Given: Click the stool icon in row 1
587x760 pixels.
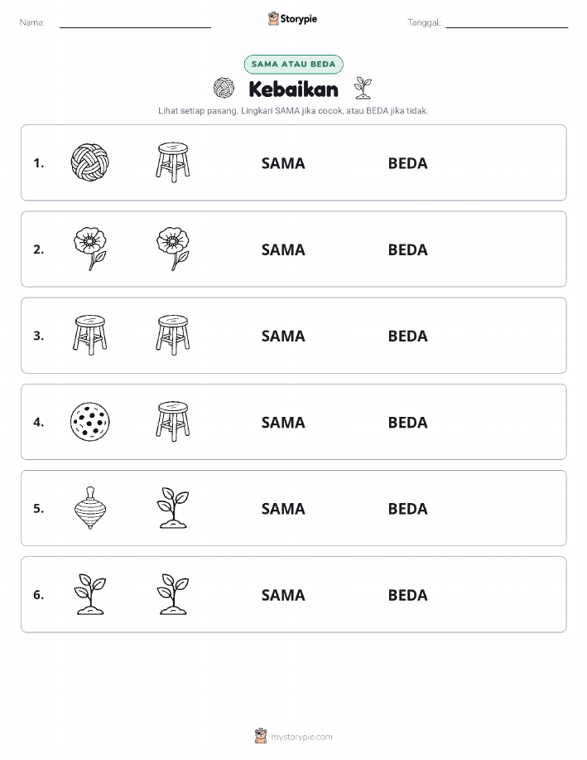Looking at the screenshot, I should 173,162.
